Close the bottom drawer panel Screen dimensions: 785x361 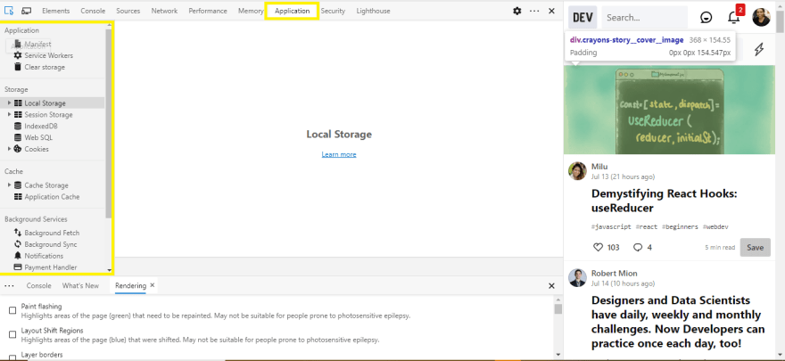[x=551, y=286]
